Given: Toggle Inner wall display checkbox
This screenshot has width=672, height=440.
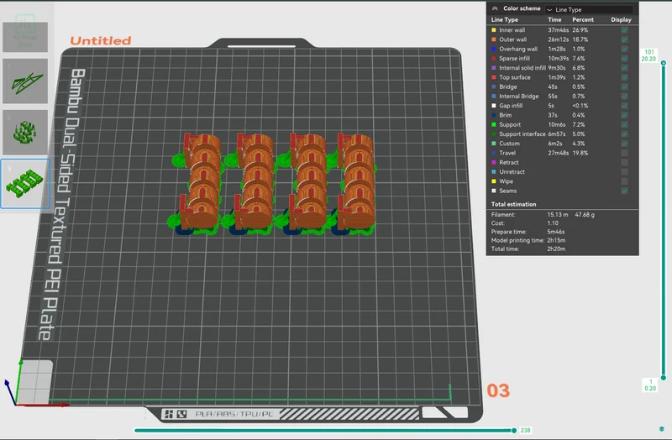Looking at the screenshot, I should [624, 30].
